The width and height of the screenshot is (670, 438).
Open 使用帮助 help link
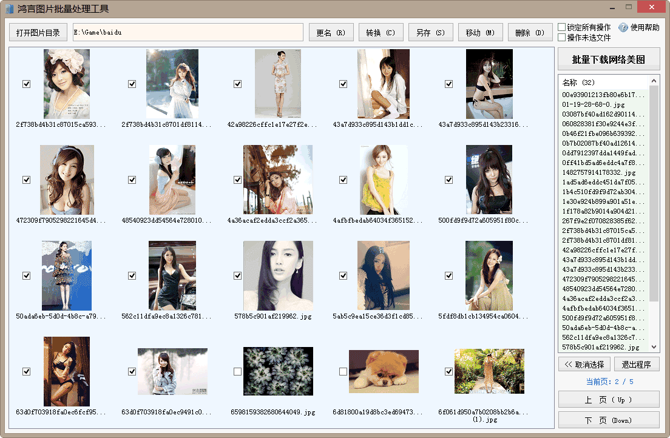(x=645, y=27)
